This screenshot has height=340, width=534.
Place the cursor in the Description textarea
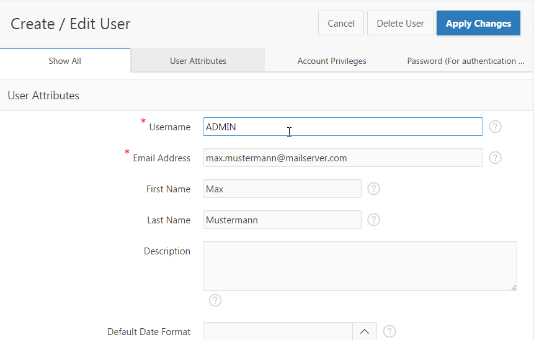[360, 266]
